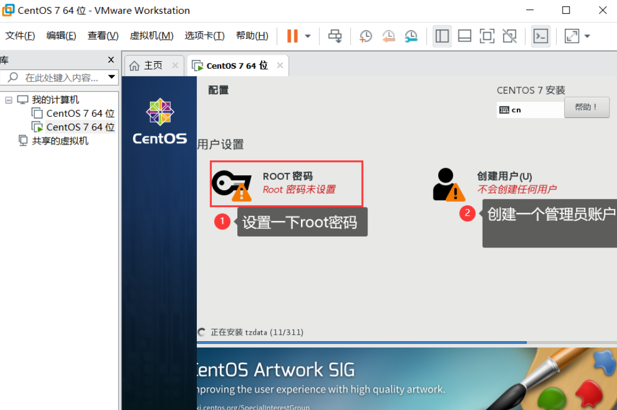
Task: Open the power options dropdown arrow
Action: tap(308, 36)
